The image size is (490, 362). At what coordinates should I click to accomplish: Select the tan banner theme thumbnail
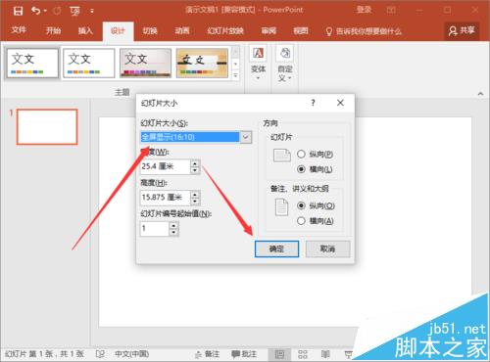click(x=202, y=63)
